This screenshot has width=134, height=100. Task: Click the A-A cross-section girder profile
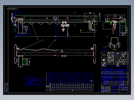click(115, 43)
